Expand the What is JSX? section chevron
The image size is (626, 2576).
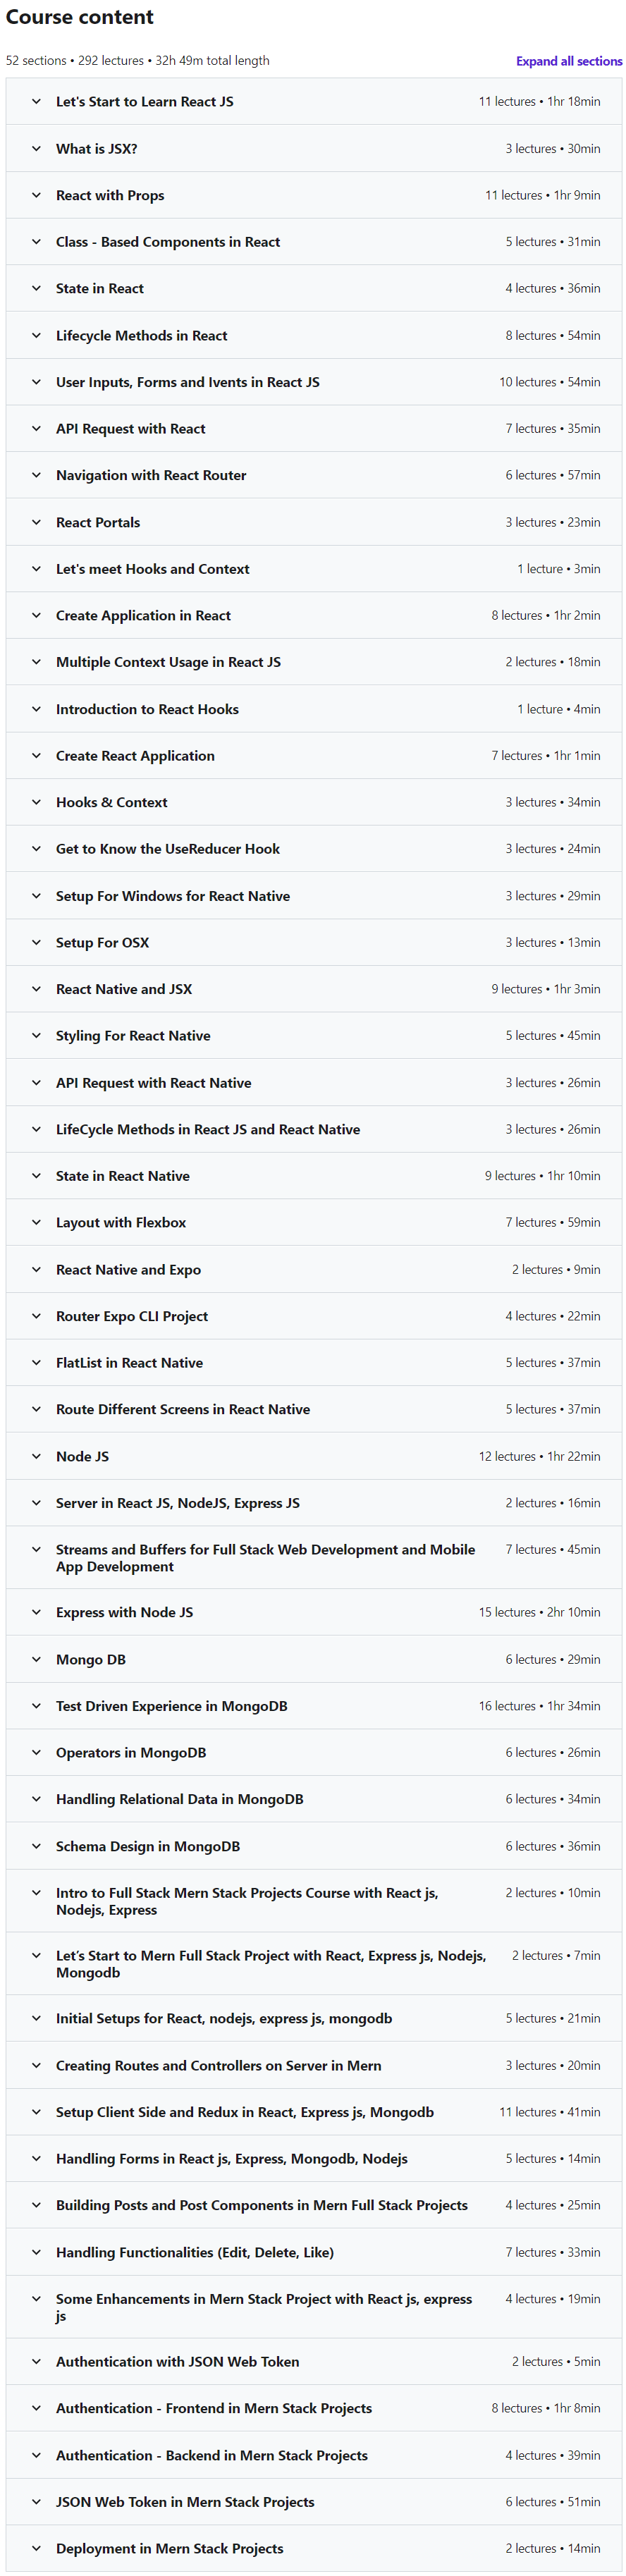click(36, 149)
